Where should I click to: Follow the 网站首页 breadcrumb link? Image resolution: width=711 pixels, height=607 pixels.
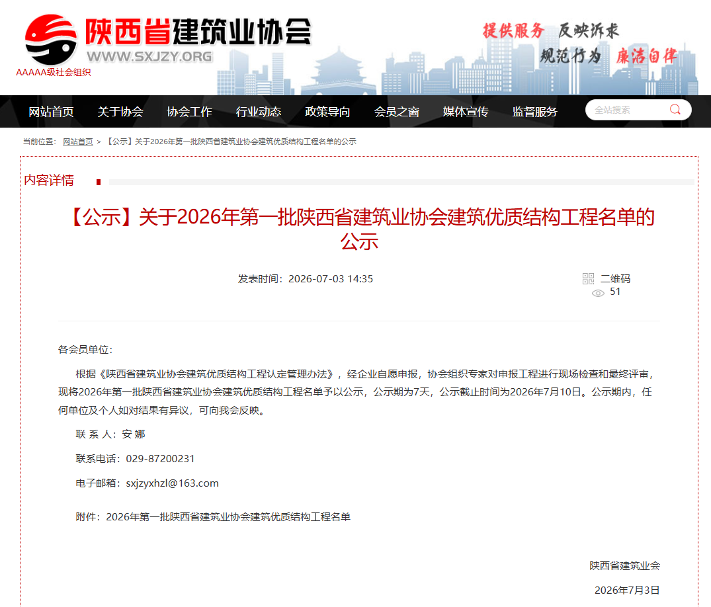coord(77,142)
